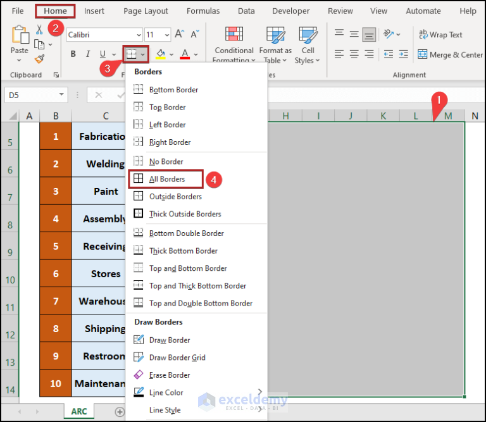The height and width of the screenshot is (422, 486).
Task: Switch to the Formulas tab
Action: point(203,11)
